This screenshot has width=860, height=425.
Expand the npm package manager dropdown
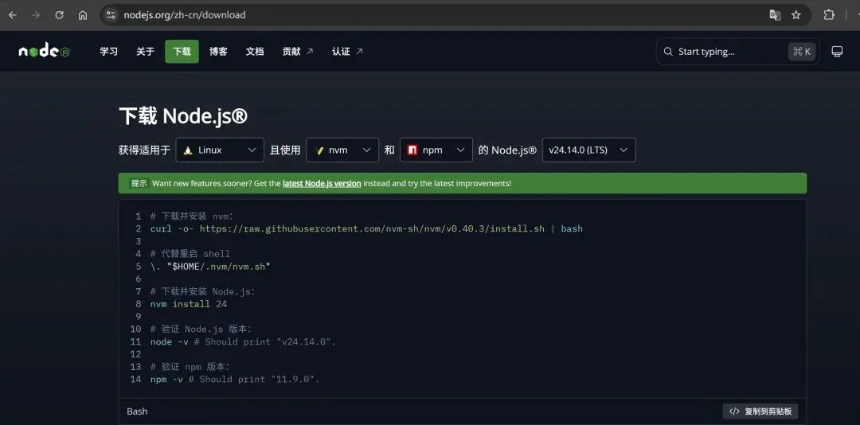[436, 150]
